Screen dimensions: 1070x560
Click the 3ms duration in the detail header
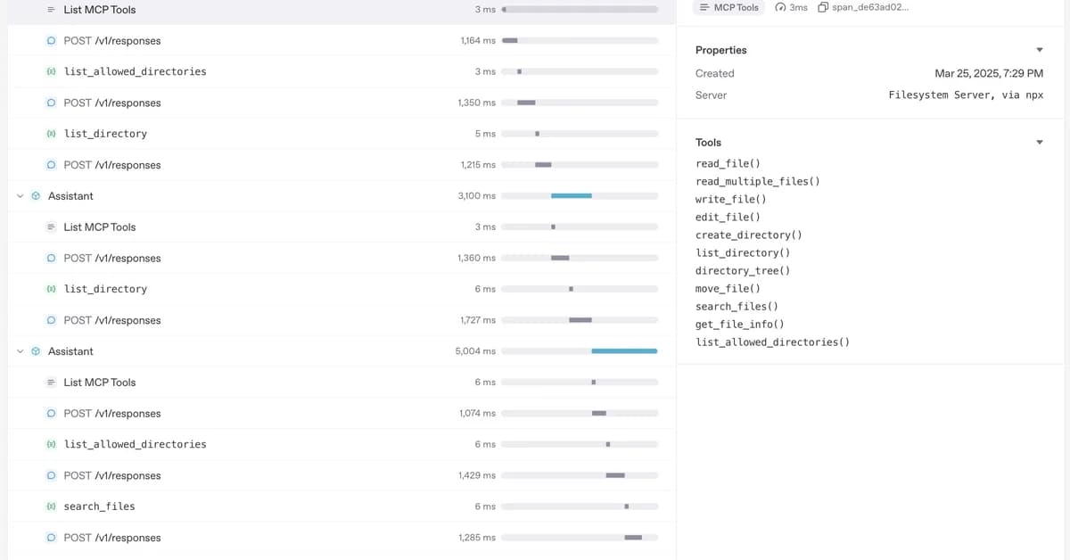point(798,7)
